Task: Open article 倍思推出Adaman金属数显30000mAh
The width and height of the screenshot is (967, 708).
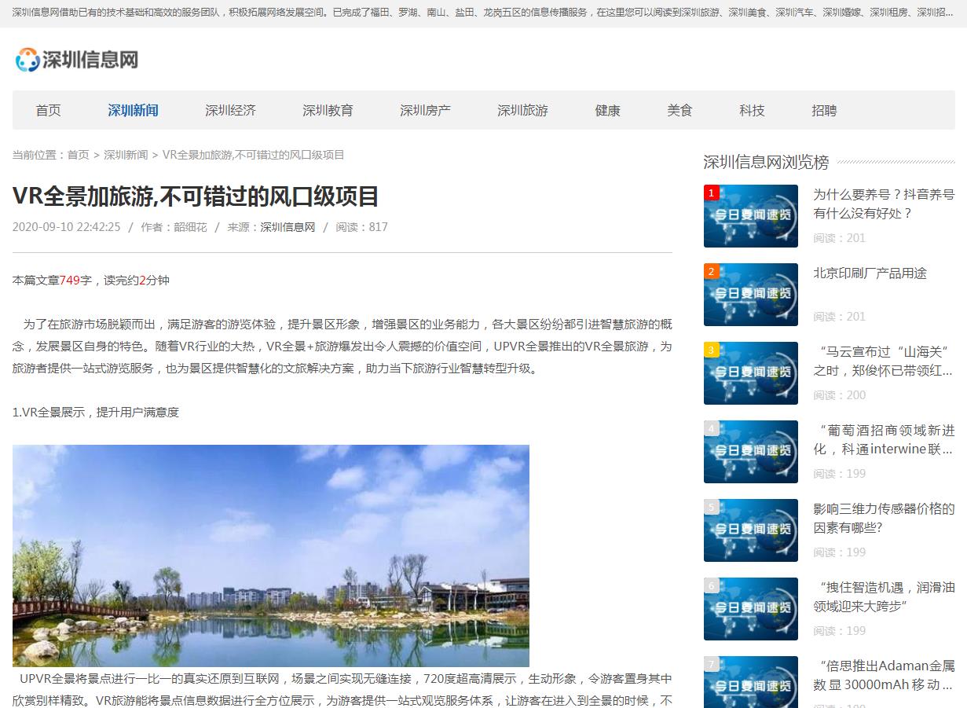Action: point(884,675)
